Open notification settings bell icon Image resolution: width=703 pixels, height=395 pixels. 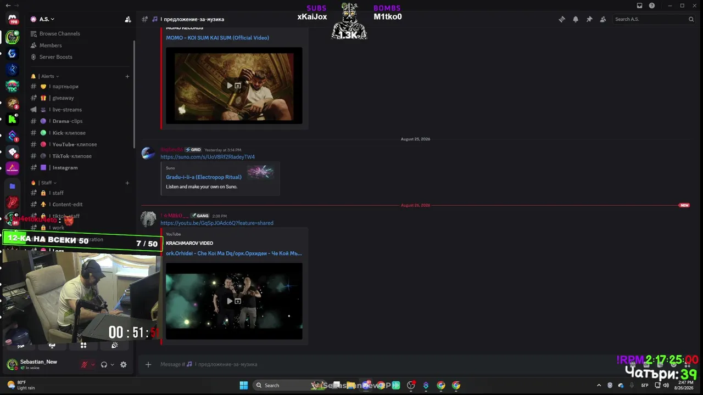576,19
